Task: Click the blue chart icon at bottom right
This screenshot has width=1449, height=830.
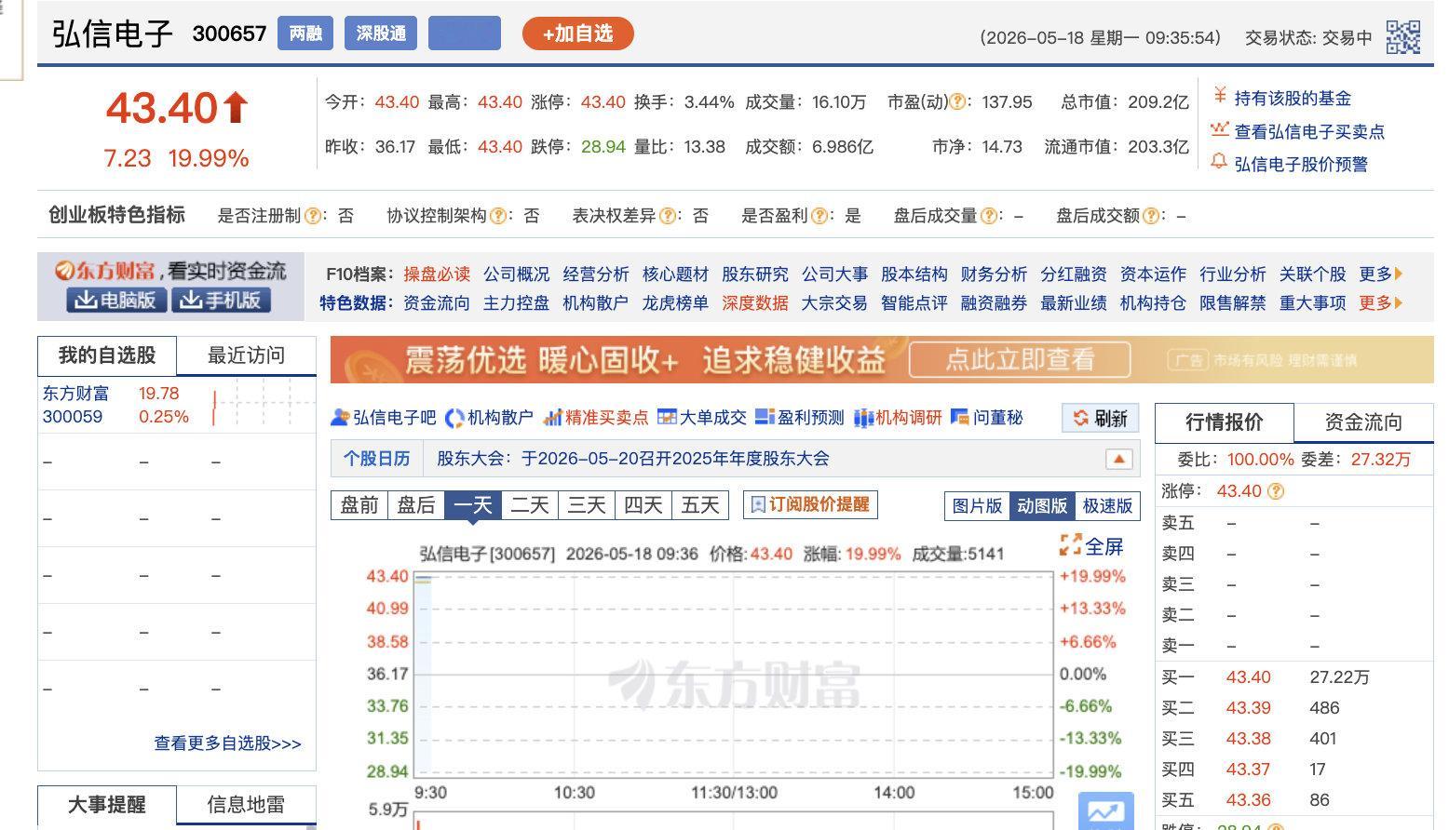Action: 1105,811
